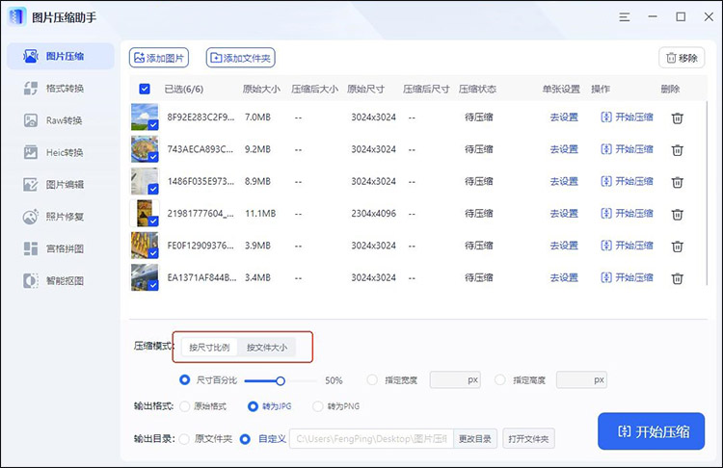Choose 原文件夹 as output directory
This screenshot has height=468, width=723.
(185, 439)
